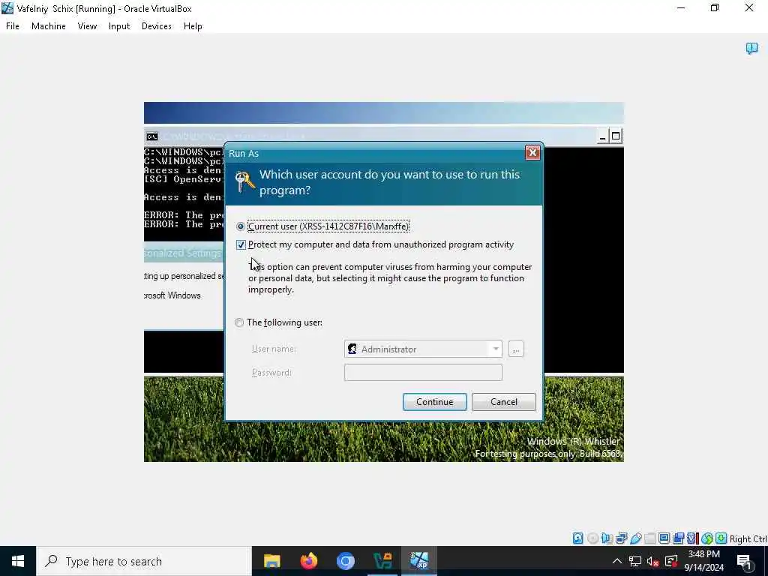Show hidden system tray icons chevron
The image size is (768, 576).
[x=617, y=561]
